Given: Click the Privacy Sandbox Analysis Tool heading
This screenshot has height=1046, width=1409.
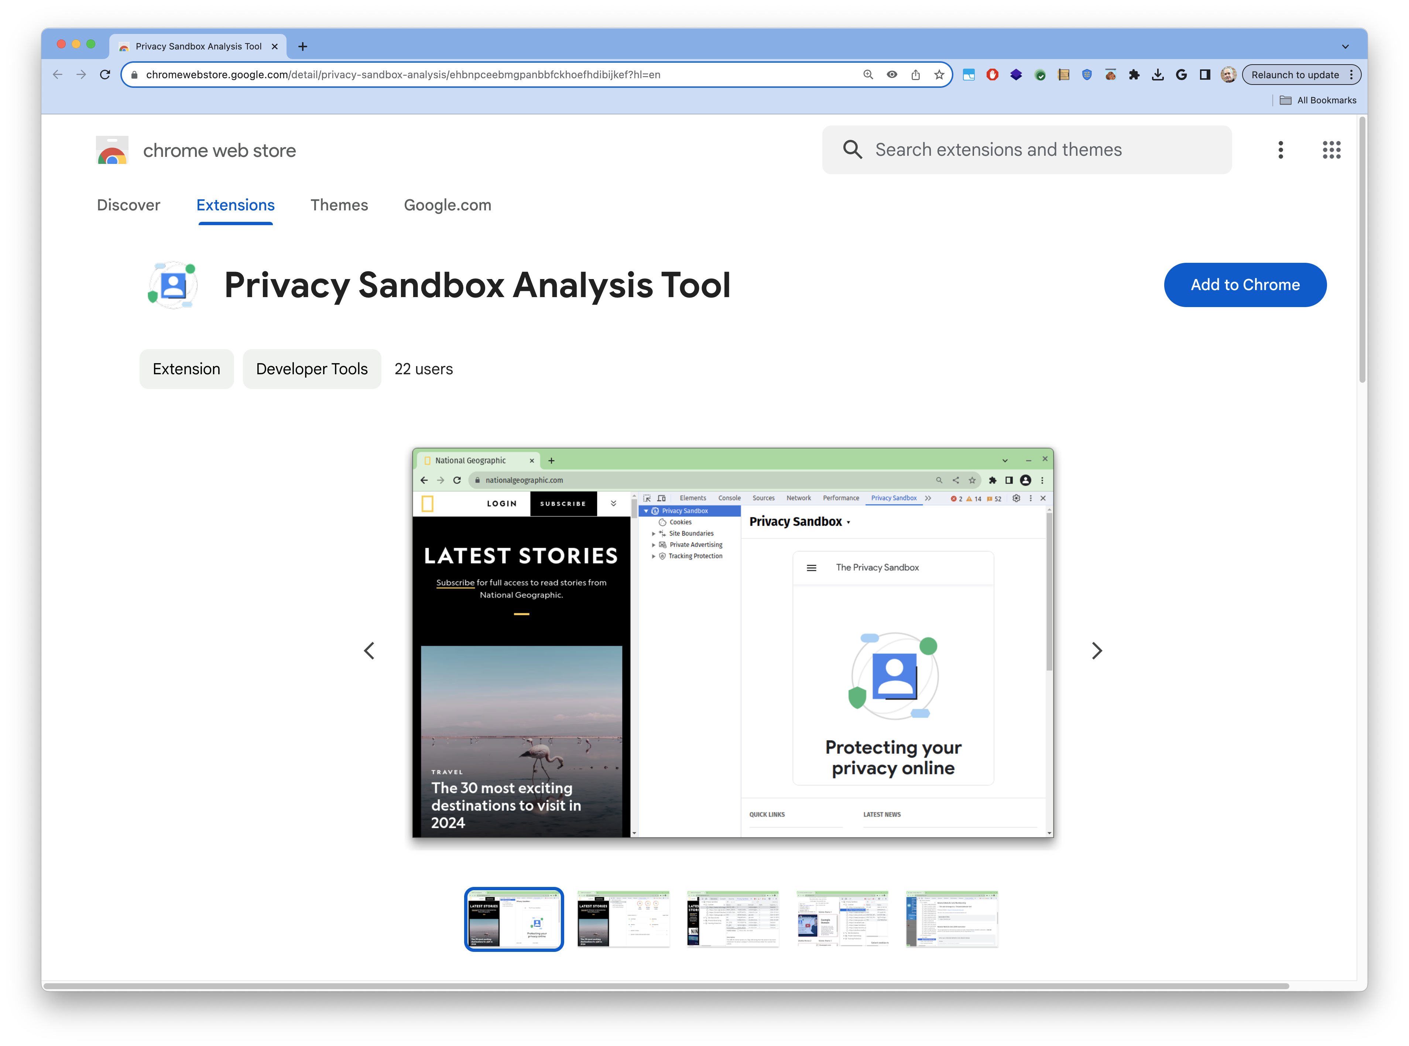Looking at the screenshot, I should click(x=477, y=285).
